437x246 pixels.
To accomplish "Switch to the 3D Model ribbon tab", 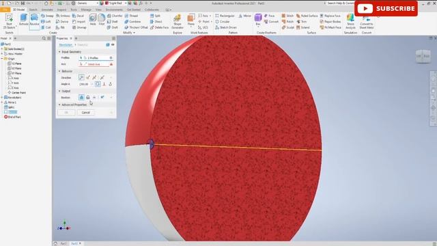I will pyautogui.click(x=18, y=10).
